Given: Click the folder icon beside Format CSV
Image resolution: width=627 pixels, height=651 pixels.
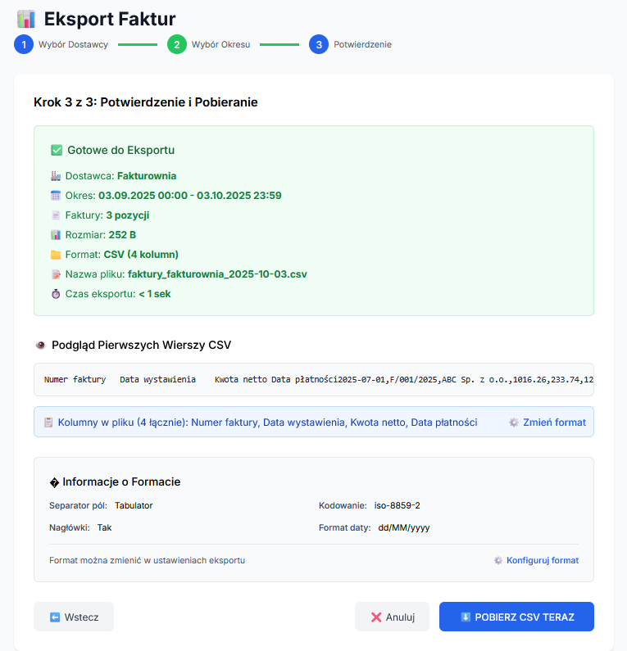Looking at the screenshot, I should pos(56,255).
